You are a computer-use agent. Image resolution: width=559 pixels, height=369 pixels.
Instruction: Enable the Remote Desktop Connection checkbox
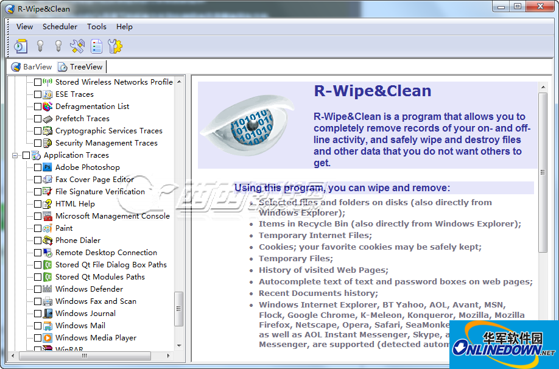point(37,253)
